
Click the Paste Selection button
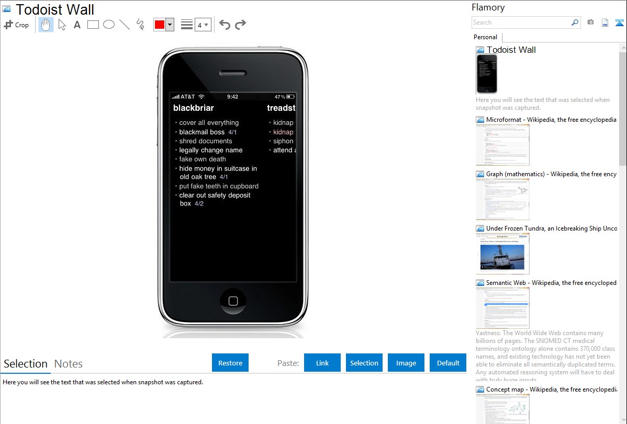[364, 363]
